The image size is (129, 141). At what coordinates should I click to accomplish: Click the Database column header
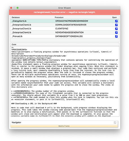coord(16,17)
